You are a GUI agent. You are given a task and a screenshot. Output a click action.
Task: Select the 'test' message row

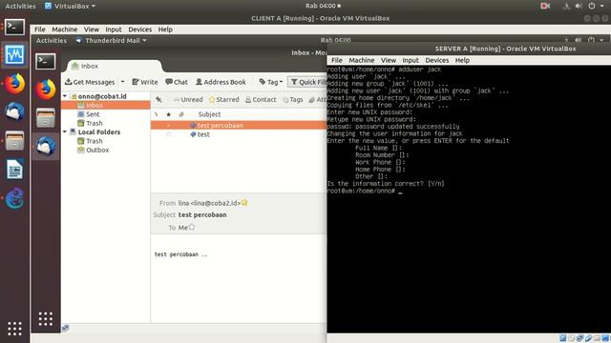[239, 134]
